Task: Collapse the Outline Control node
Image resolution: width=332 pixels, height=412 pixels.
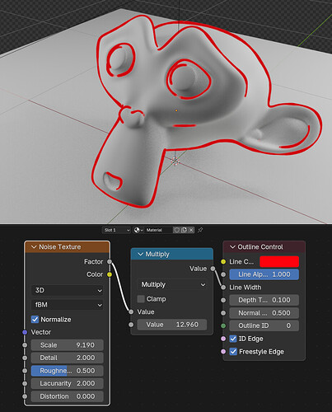Action: [232, 247]
